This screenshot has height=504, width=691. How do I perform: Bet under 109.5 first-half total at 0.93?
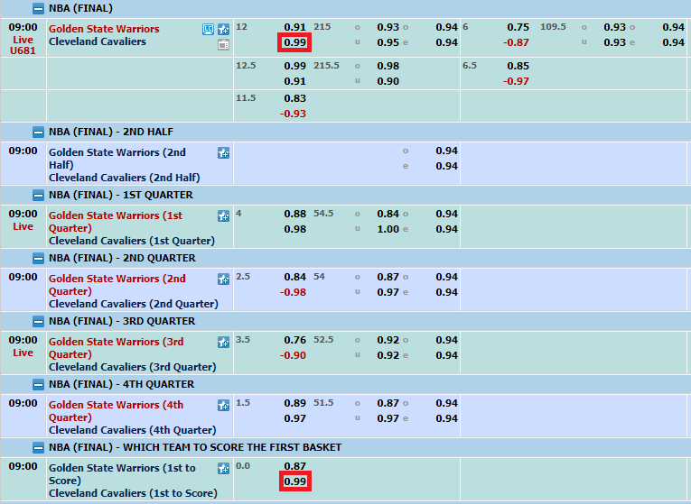(x=615, y=42)
